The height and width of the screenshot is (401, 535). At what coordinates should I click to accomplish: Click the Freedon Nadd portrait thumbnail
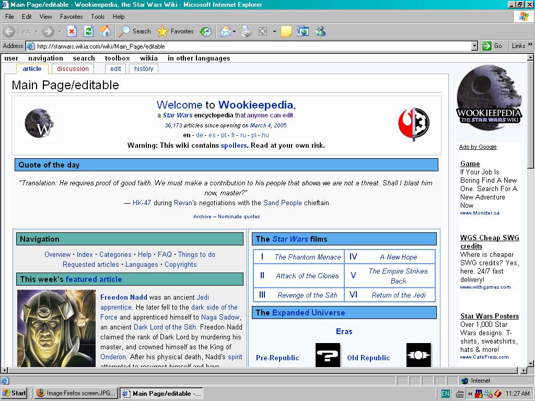[56, 328]
